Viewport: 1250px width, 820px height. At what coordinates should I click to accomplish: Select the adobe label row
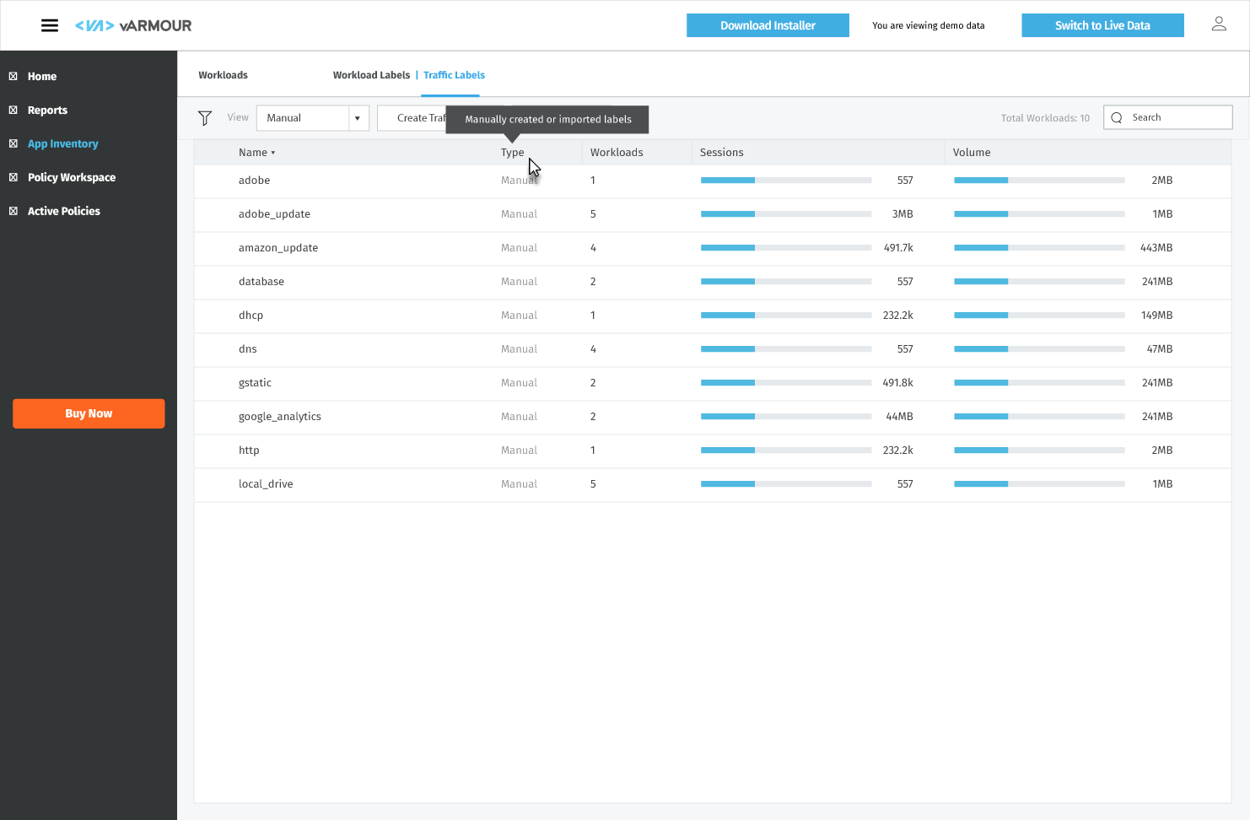coord(713,181)
